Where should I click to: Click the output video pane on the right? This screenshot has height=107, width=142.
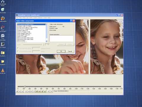click(106, 47)
